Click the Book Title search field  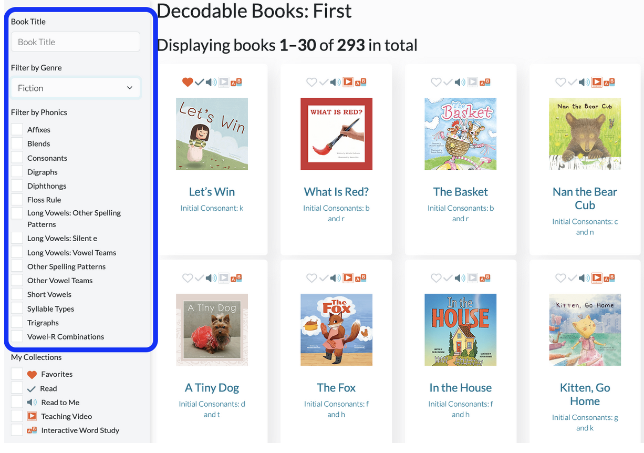(76, 42)
